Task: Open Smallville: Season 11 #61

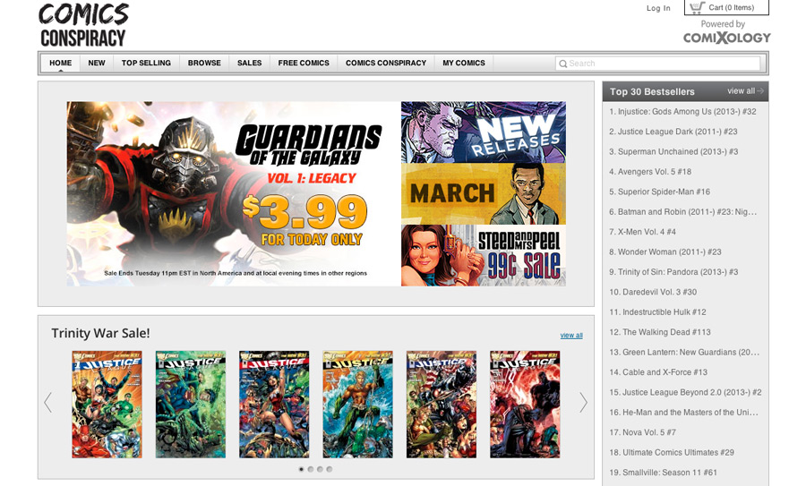Action: 663,473
